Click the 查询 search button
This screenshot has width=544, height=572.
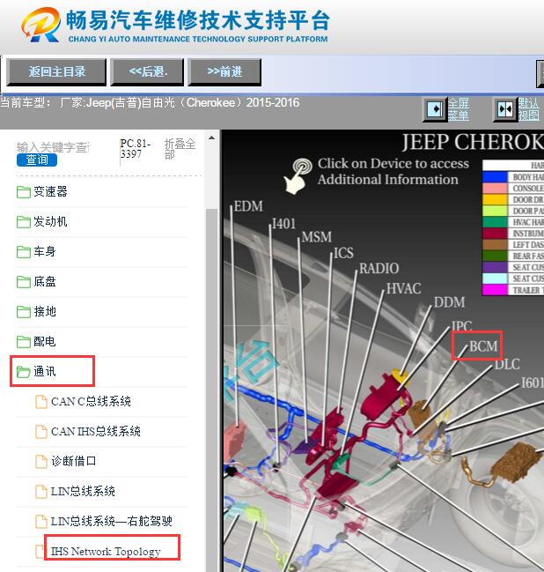click(37, 160)
